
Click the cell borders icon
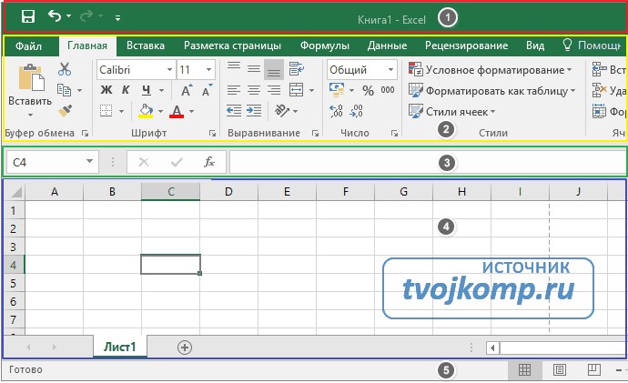coord(106,110)
